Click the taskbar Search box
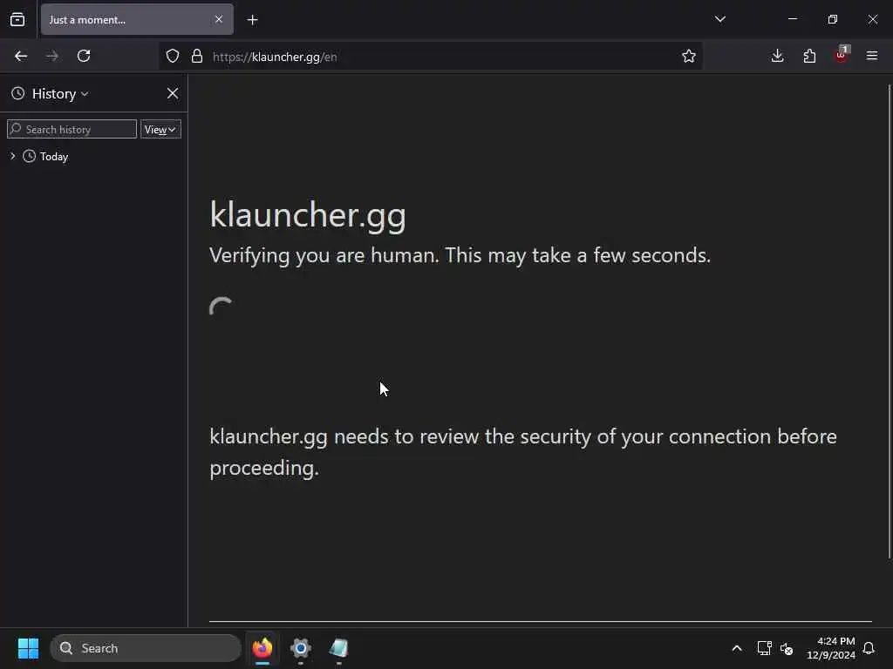Image resolution: width=893 pixels, height=669 pixels. 146,648
